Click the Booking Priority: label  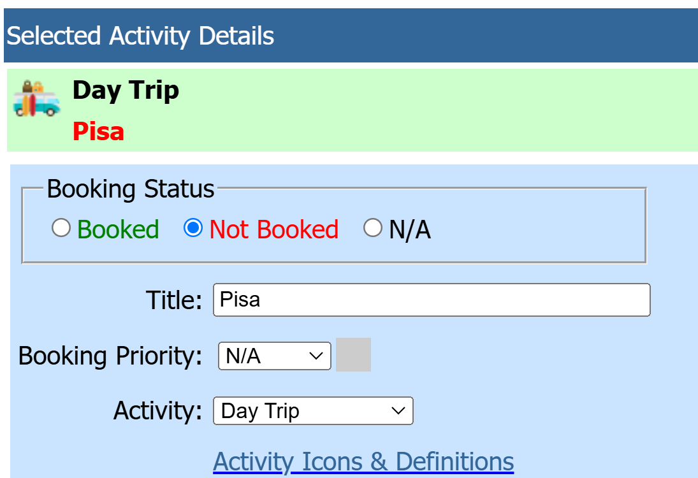pyautogui.click(x=110, y=356)
